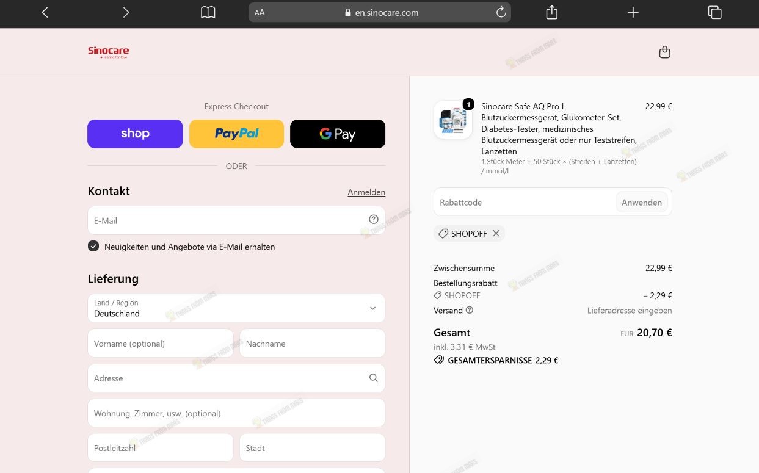Go forward with Safari forward arrow
The width and height of the screenshot is (759, 473).
click(x=126, y=12)
